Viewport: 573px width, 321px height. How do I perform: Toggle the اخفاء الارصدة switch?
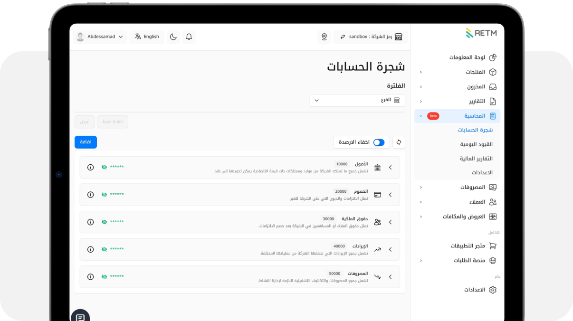[379, 142]
